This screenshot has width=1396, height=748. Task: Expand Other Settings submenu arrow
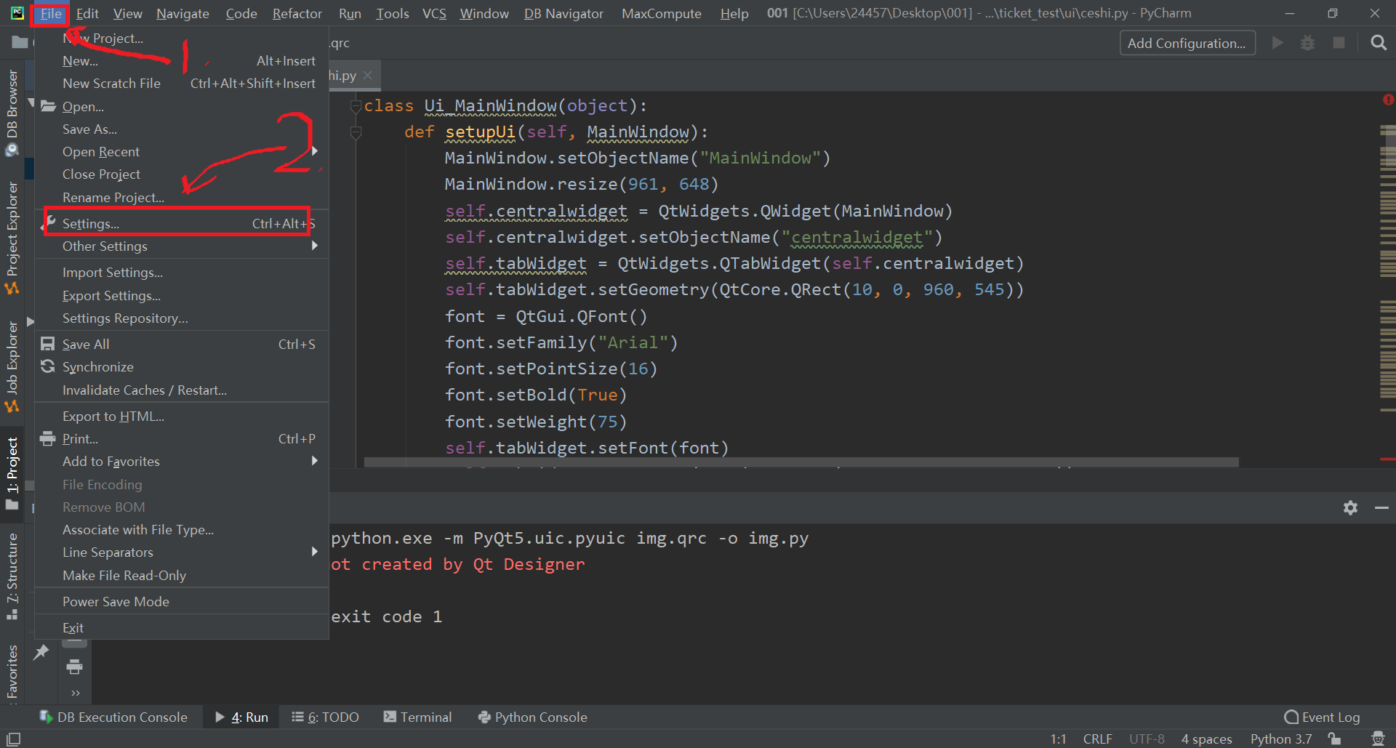315,246
